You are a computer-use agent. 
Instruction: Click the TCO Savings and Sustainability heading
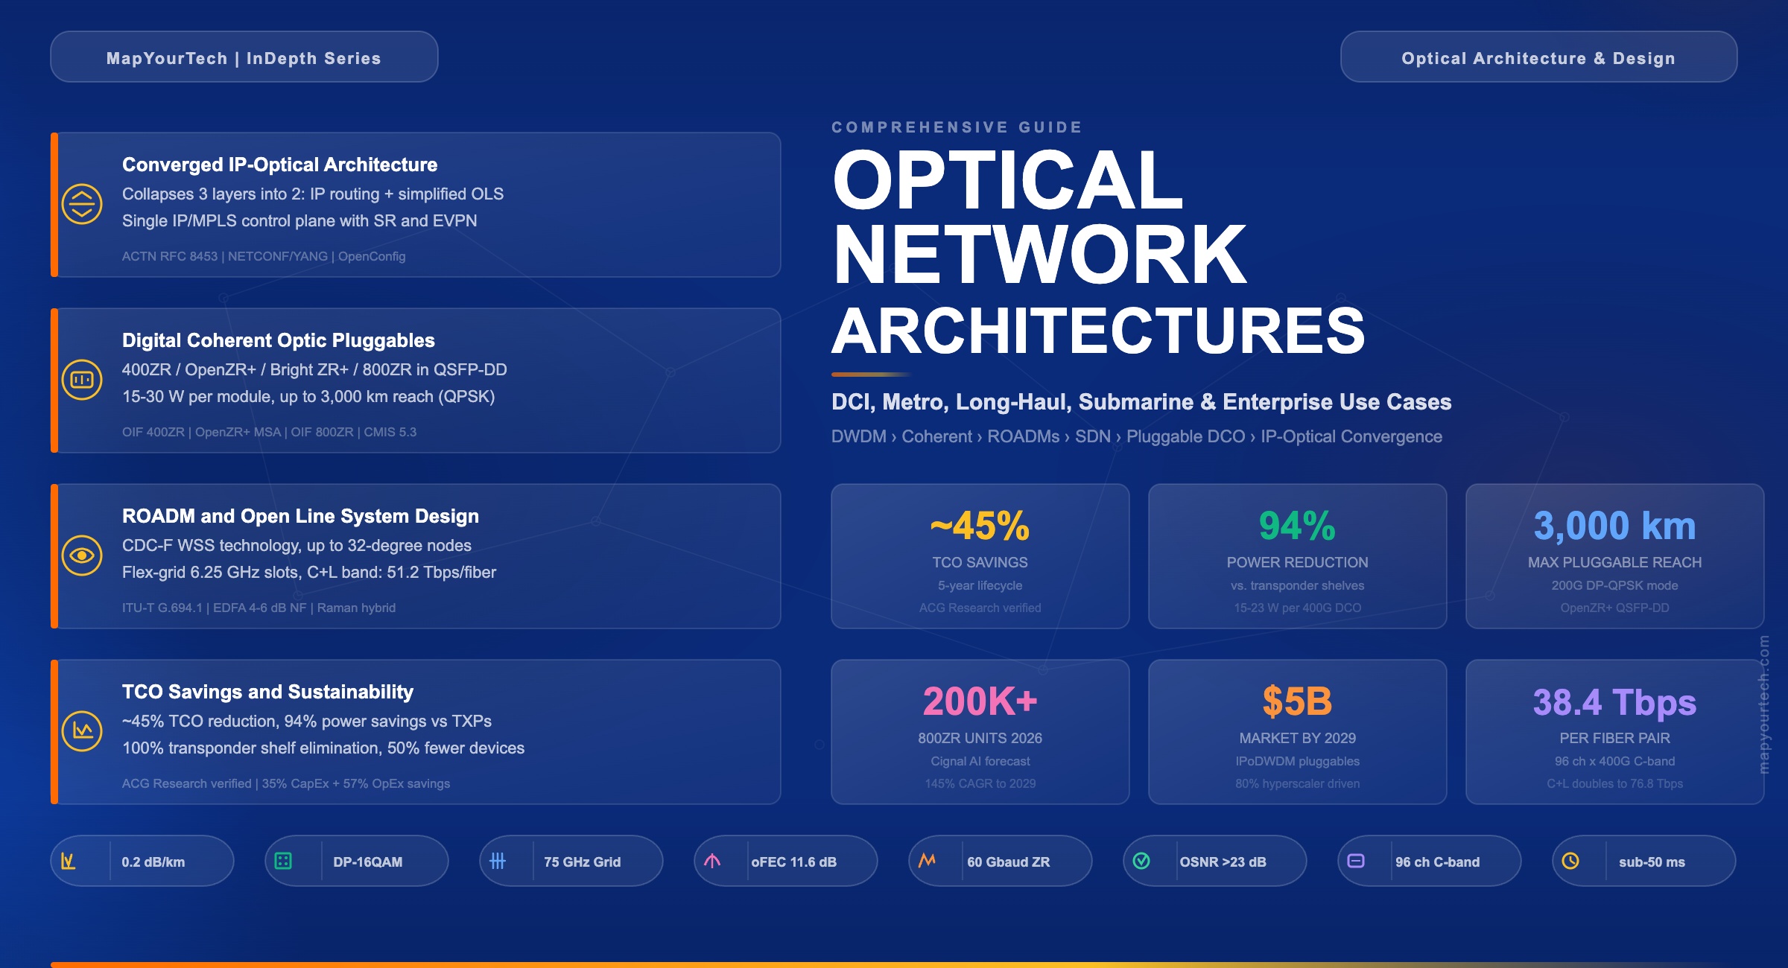tap(268, 692)
